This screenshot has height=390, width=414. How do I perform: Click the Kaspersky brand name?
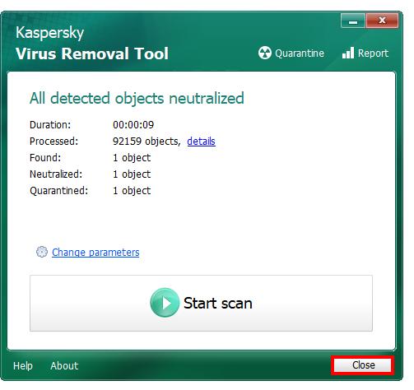click(49, 33)
